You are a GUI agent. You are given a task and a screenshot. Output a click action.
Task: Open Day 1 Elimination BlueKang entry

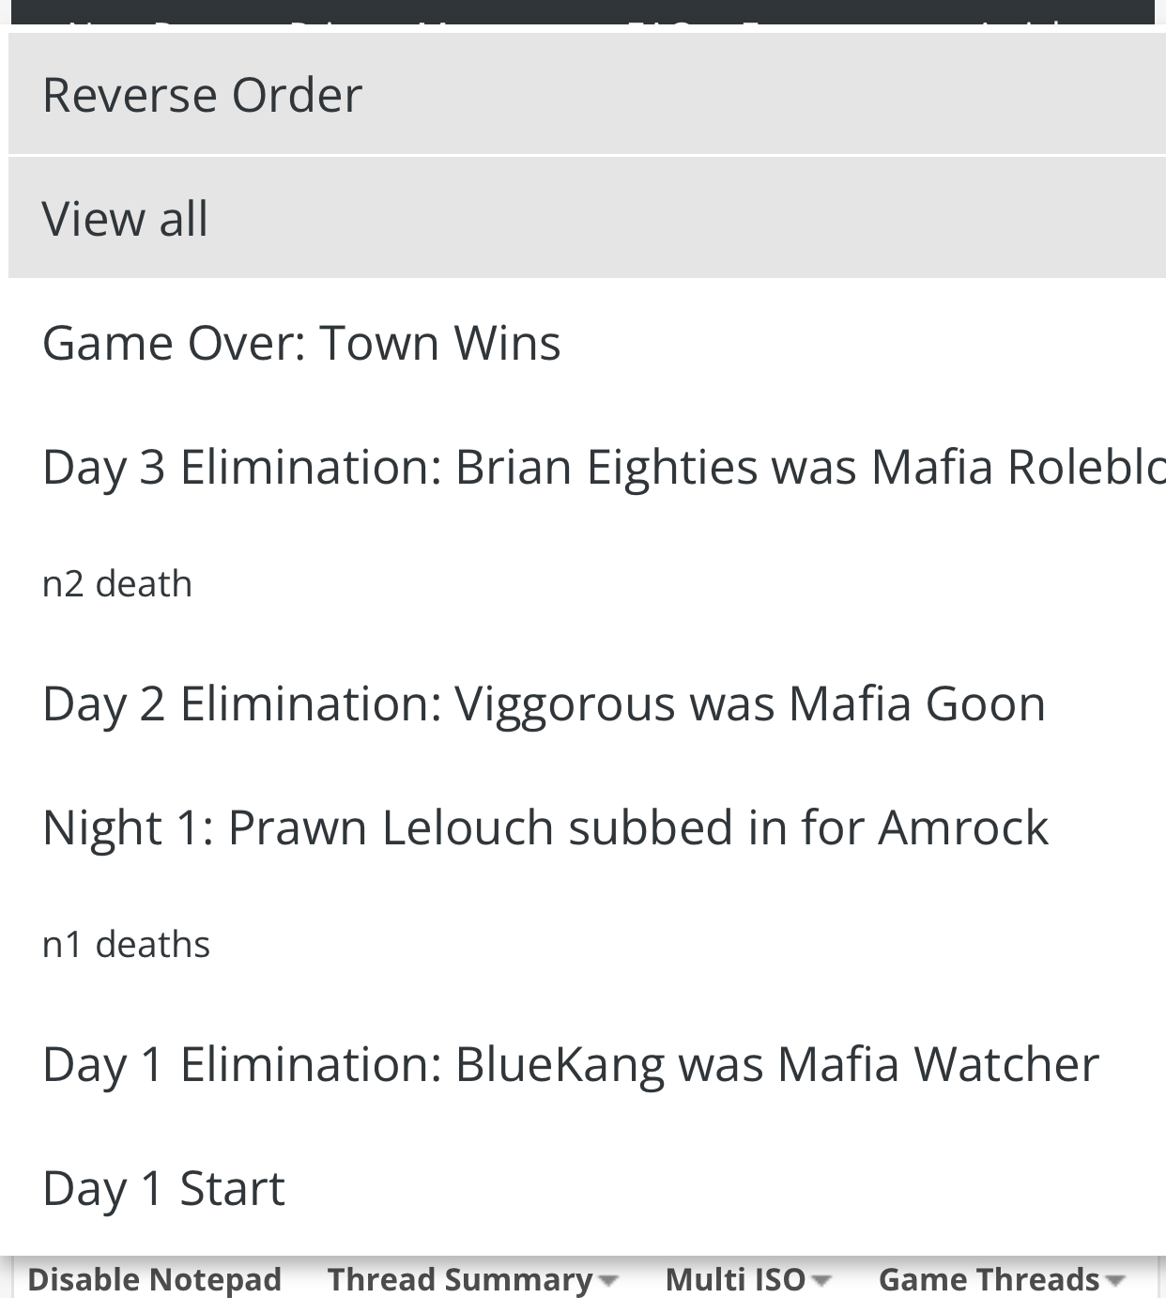(587, 1063)
